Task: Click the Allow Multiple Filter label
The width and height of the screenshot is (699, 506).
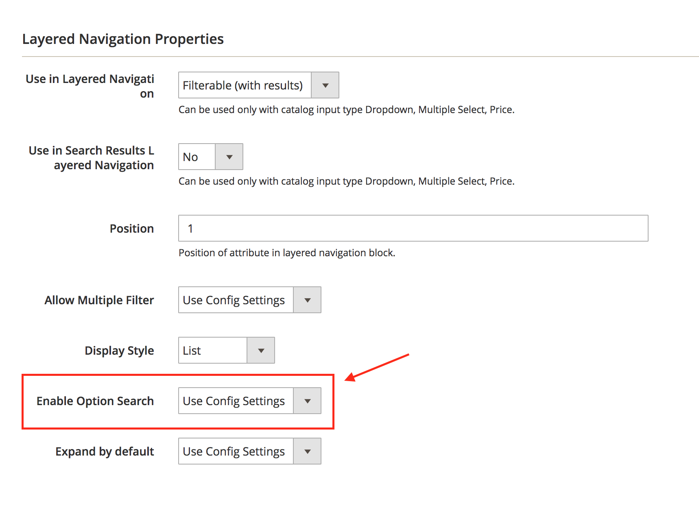Action: click(x=99, y=300)
